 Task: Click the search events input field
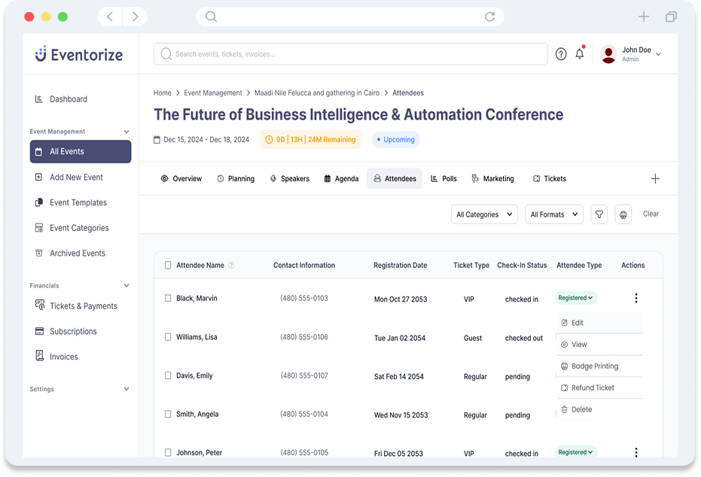tap(350, 54)
